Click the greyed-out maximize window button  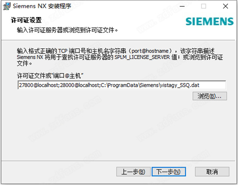pos(203,6)
